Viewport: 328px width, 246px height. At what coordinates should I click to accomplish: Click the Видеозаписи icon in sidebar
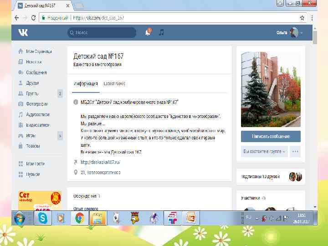tap(20, 125)
